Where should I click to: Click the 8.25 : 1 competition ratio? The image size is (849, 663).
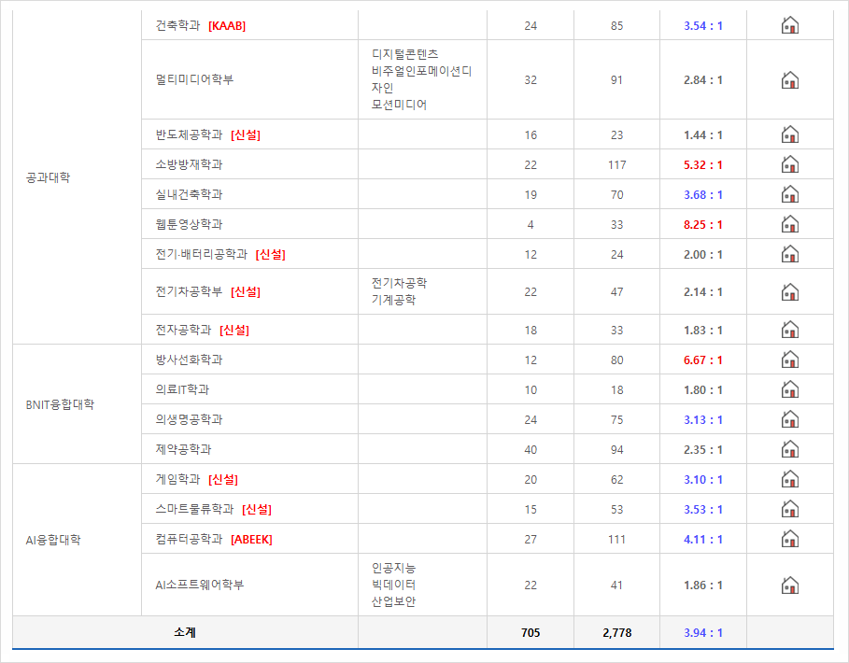point(702,225)
